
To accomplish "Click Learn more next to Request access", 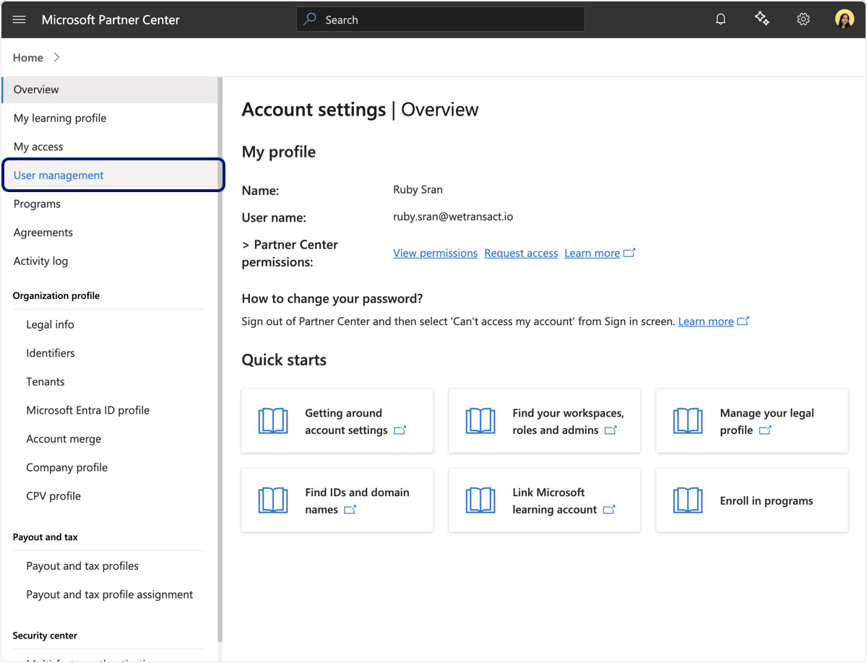I will pos(592,253).
